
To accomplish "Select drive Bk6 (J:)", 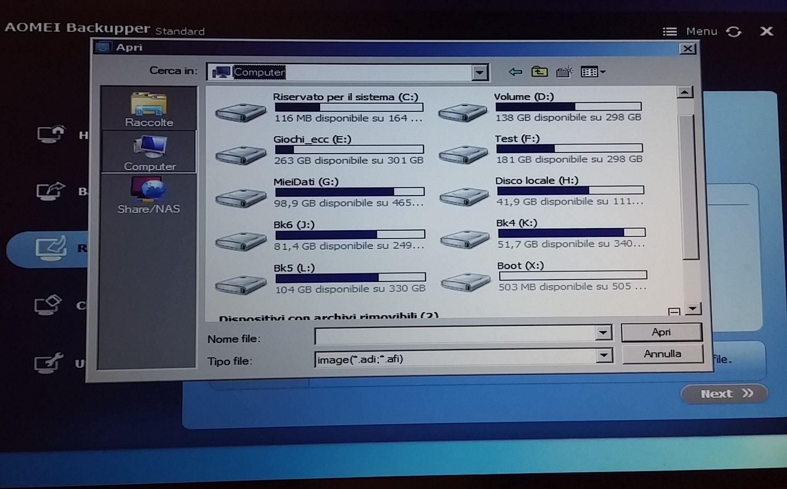I will click(320, 235).
